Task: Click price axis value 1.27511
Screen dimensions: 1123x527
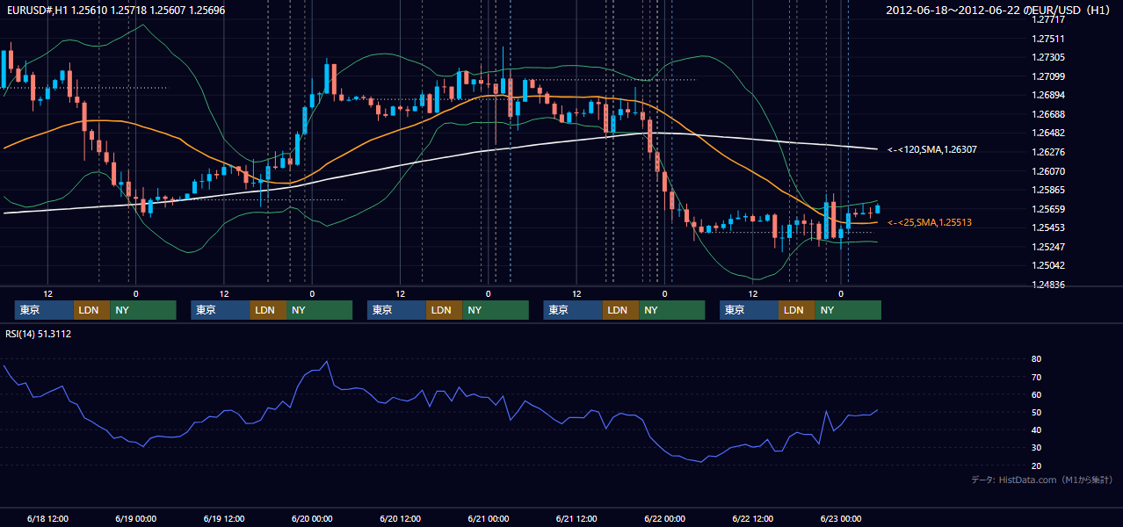Action: (1047, 39)
